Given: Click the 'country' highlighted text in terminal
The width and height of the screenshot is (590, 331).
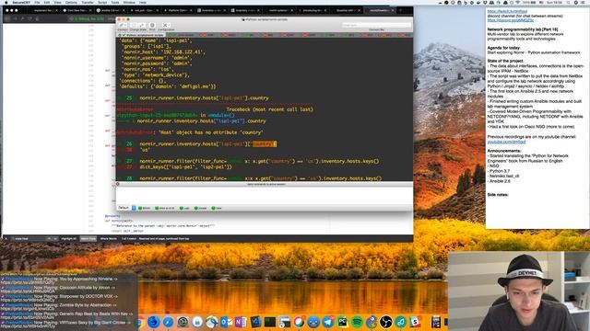Looking at the screenshot, I should click(x=264, y=144).
